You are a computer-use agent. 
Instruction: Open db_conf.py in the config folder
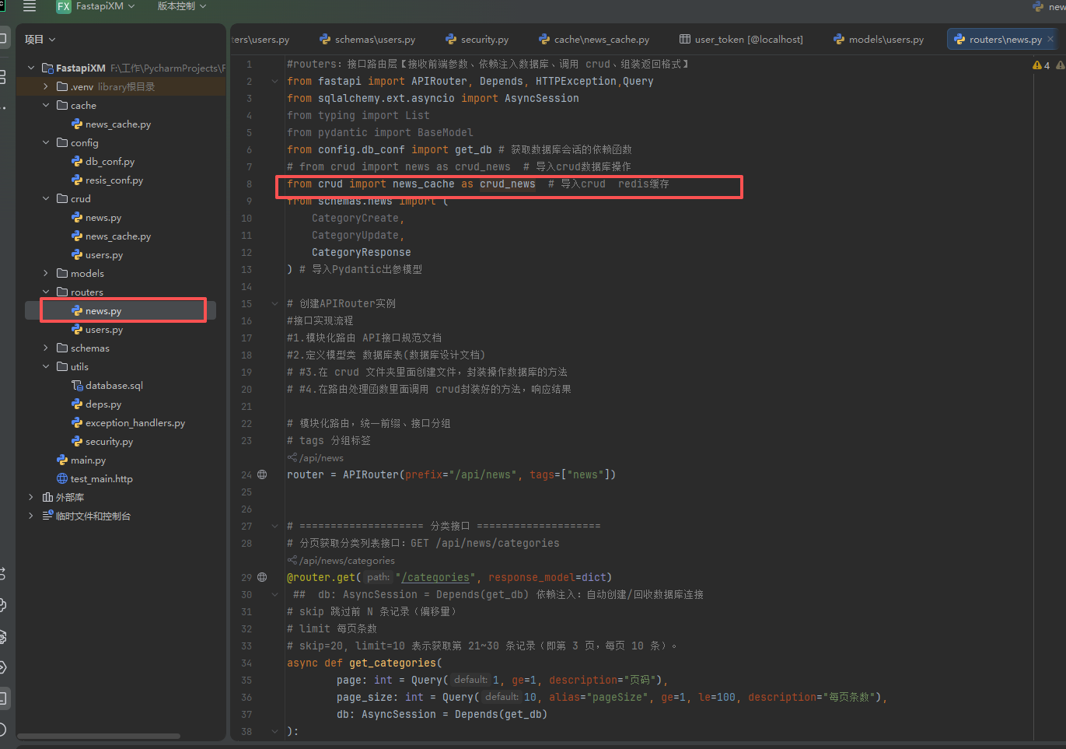[110, 162]
